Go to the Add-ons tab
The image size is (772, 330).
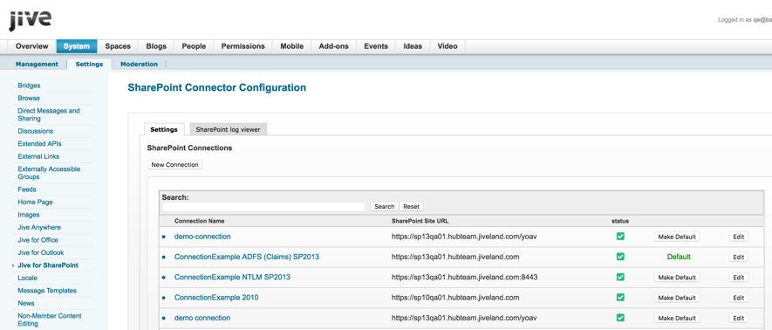point(334,46)
